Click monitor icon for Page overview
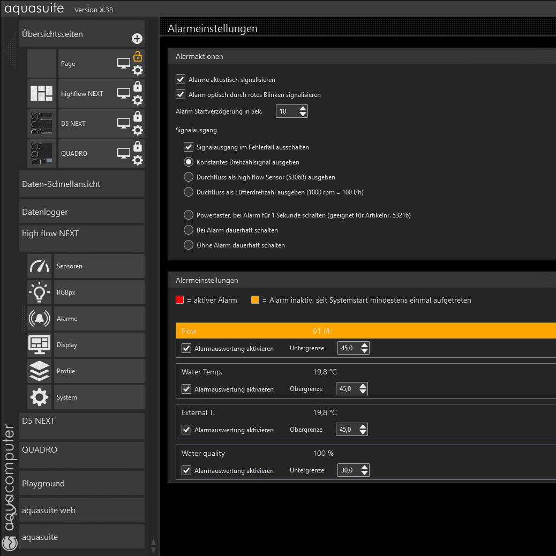 click(x=123, y=63)
